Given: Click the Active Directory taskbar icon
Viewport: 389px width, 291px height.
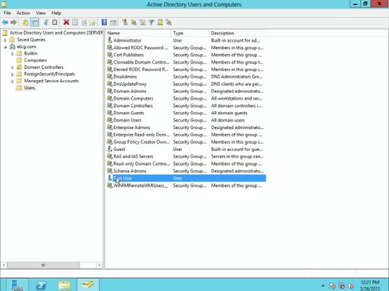Looking at the screenshot, I should (88, 285).
